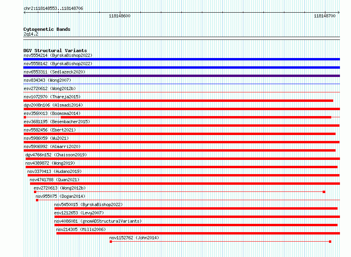Click the right end square of esv2720613

pos(324,192)
